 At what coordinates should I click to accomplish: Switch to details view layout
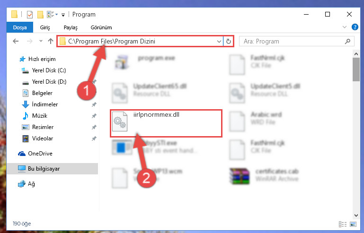point(343,224)
